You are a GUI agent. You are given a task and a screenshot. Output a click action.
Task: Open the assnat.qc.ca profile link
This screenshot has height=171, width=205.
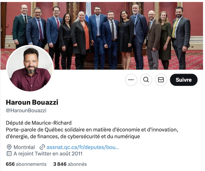83,147
